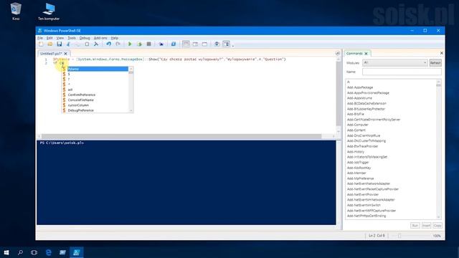Open the Edit menu
The width and height of the screenshot is (459, 258).
coord(49,38)
